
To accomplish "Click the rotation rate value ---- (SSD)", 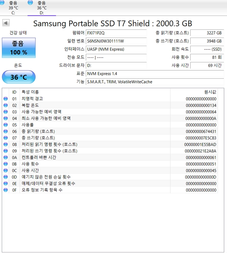I will click(207, 49).
